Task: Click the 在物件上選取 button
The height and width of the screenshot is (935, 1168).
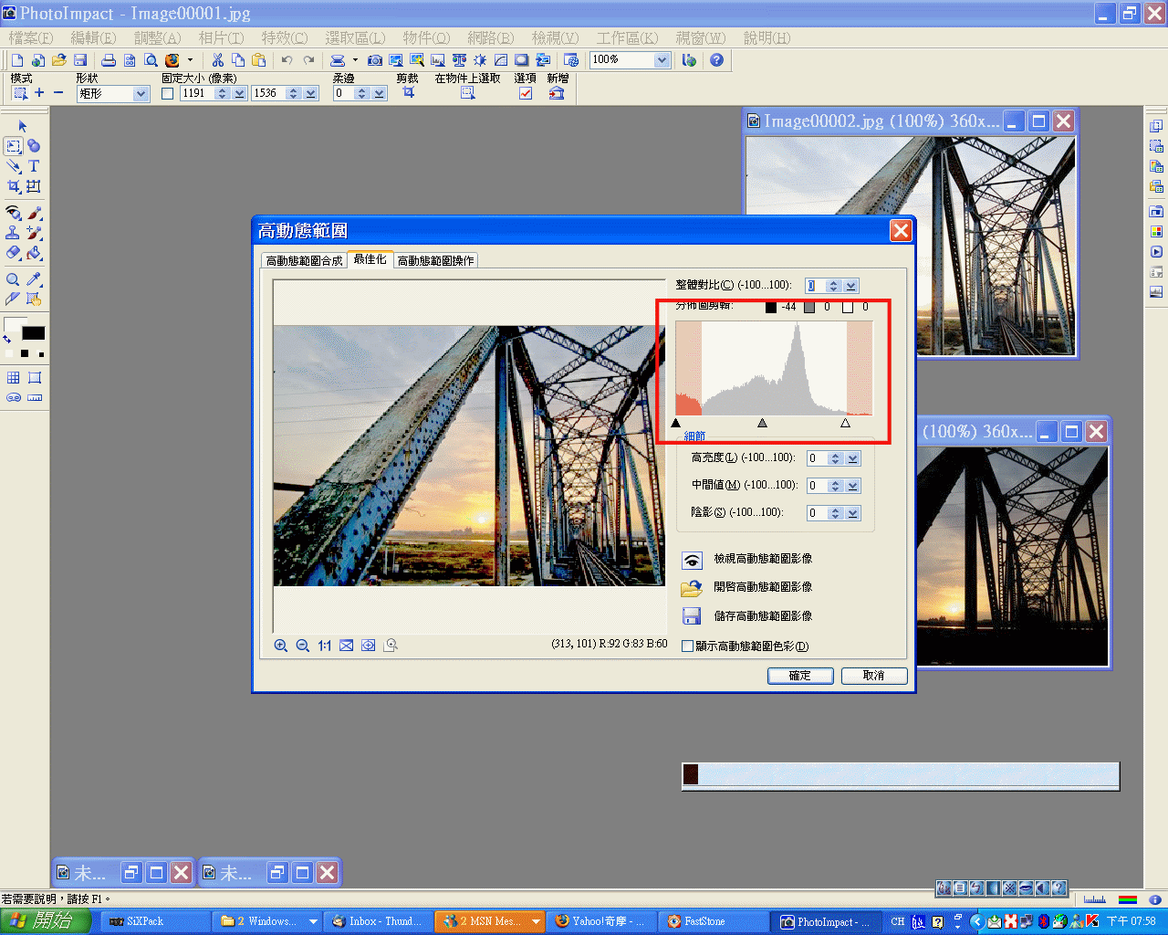Action: pos(468,93)
